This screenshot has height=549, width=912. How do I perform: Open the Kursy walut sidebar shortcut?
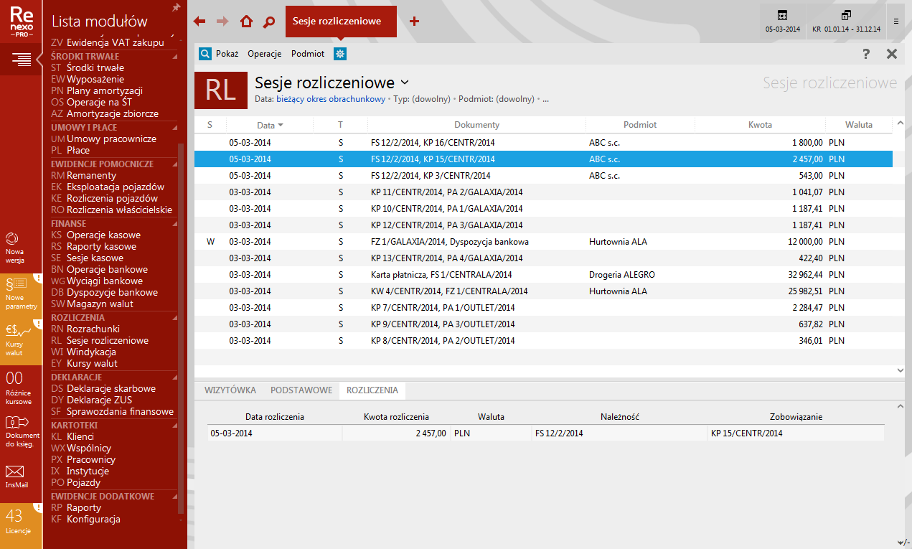point(19,336)
